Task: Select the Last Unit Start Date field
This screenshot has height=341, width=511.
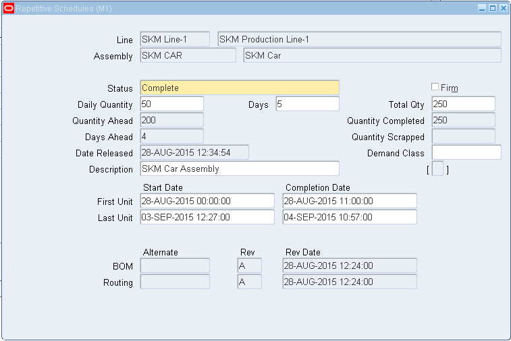Action: tap(207, 218)
